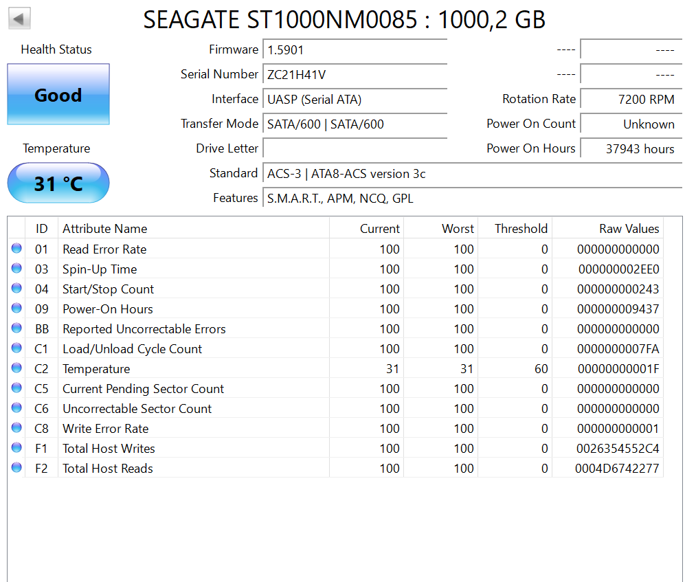Click the status orb for Current Pending Sector Count
The height and width of the screenshot is (582, 685).
[16, 388]
